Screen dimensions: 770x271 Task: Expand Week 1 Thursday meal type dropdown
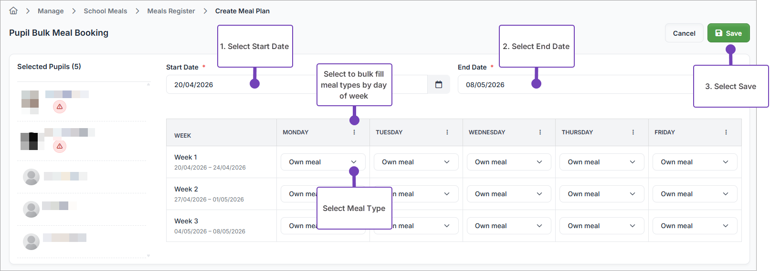click(601, 162)
